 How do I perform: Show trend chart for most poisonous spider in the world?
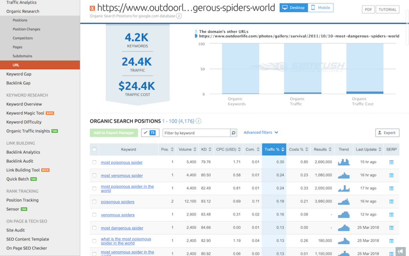pos(343,188)
